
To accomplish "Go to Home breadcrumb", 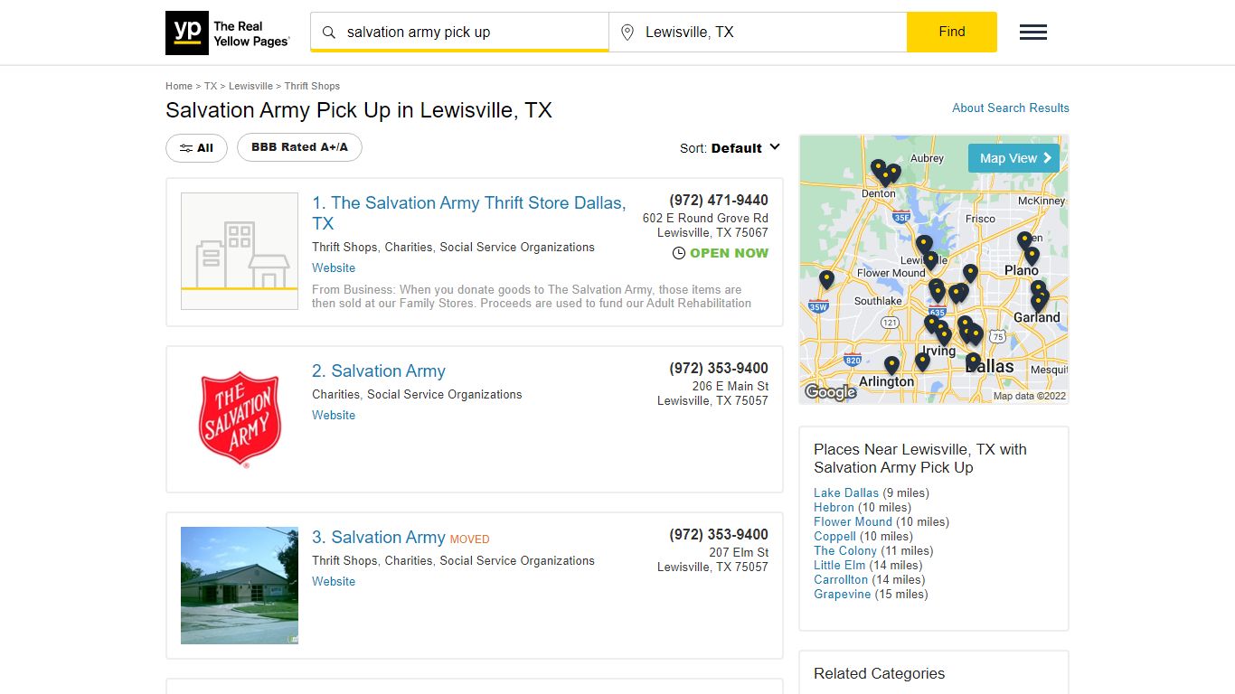I will coord(179,86).
